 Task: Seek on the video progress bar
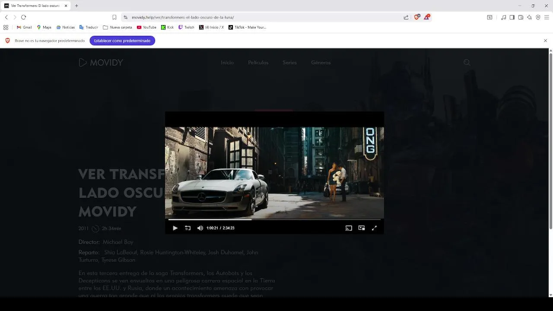[274, 219]
